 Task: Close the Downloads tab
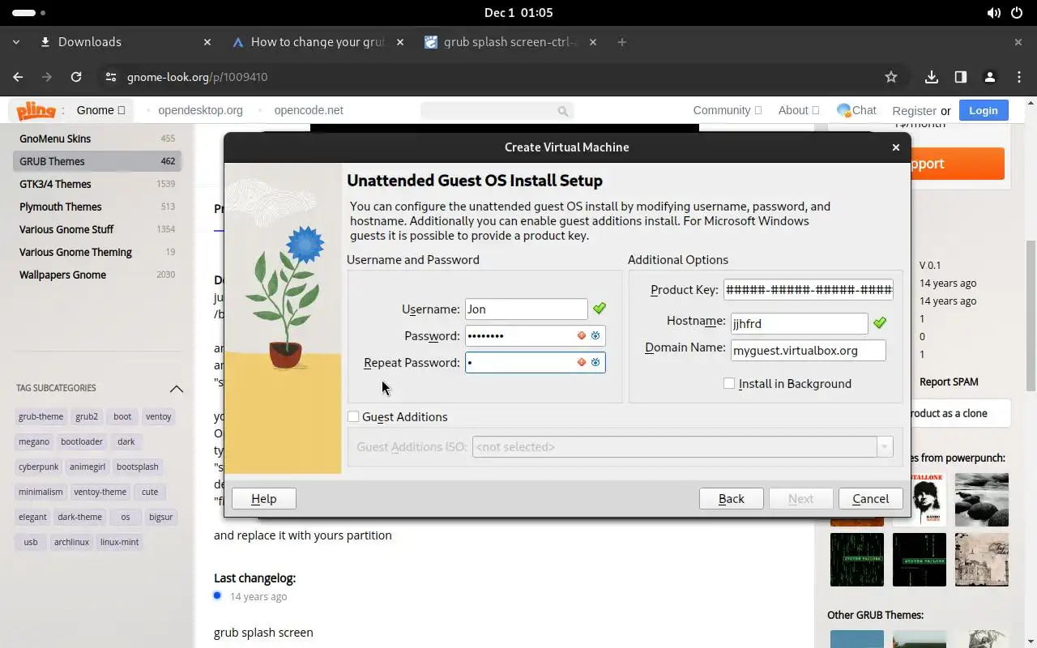[207, 42]
